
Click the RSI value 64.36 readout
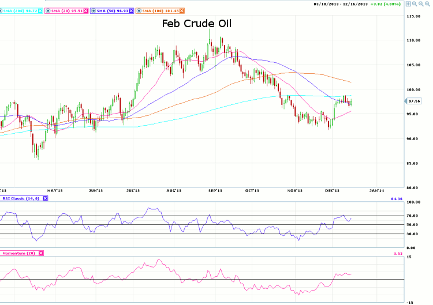396,198
